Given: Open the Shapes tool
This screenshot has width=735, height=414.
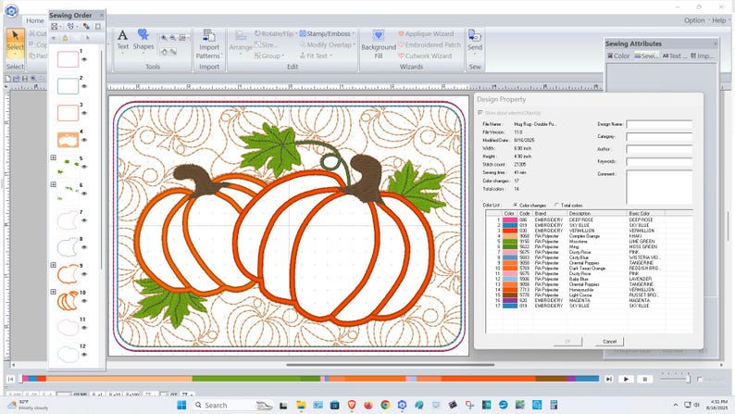Looking at the screenshot, I should (143, 40).
